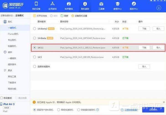166x115 pixels.
Task: Click the 更多 sidebar menu icon
Action: coord(5,70)
